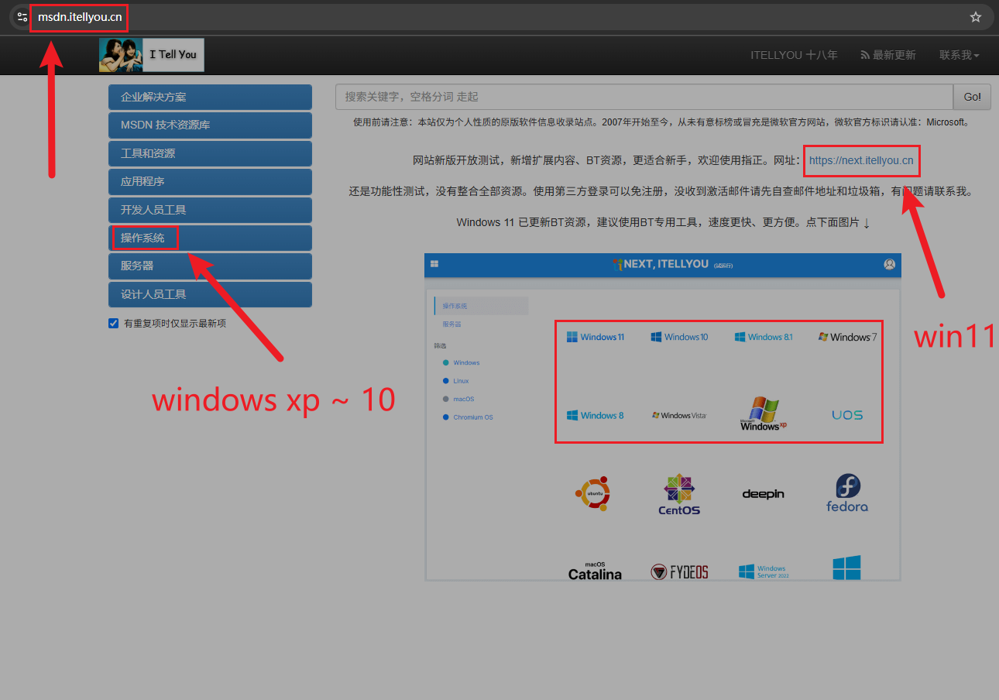Click the I Tell You logo image
The image size is (999, 700).
point(152,55)
